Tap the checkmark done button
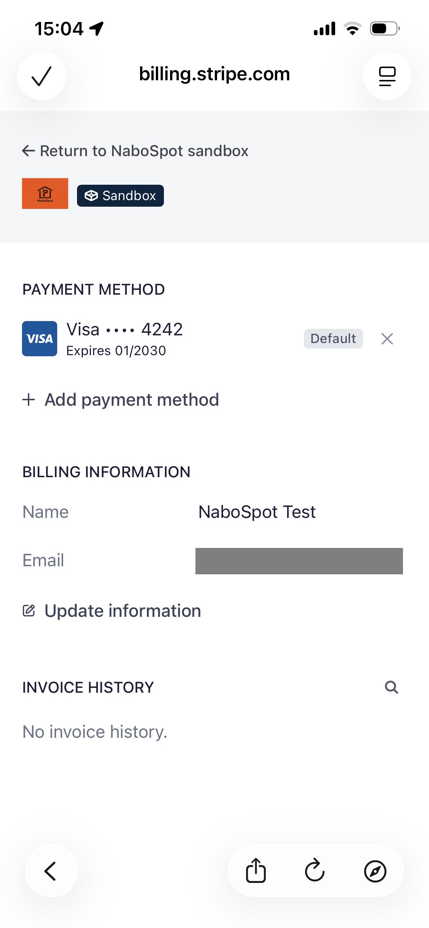 tap(42, 76)
